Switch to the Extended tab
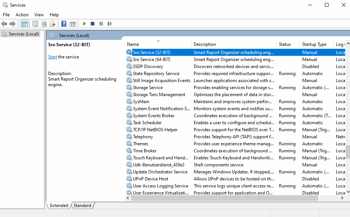This screenshot has width=350, height=217. click(x=59, y=206)
